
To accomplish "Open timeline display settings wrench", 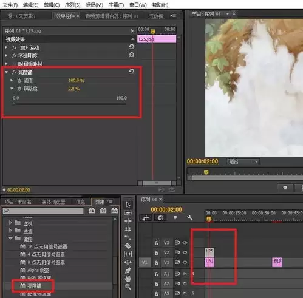I will (x=189, y=218).
